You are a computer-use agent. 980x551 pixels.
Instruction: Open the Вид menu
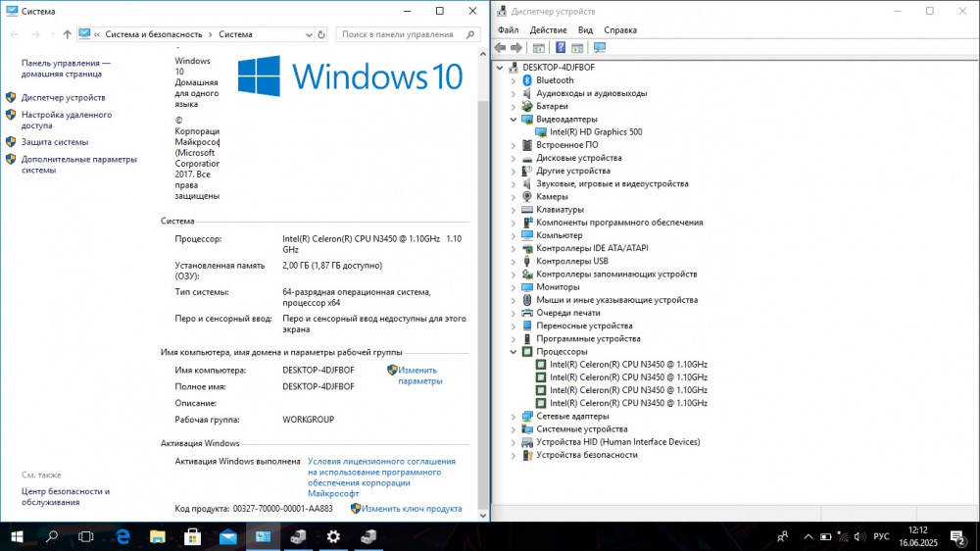[x=585, y=30]
